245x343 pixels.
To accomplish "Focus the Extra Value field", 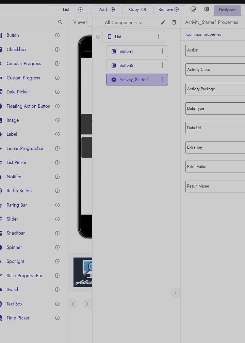I will [215, 167].
